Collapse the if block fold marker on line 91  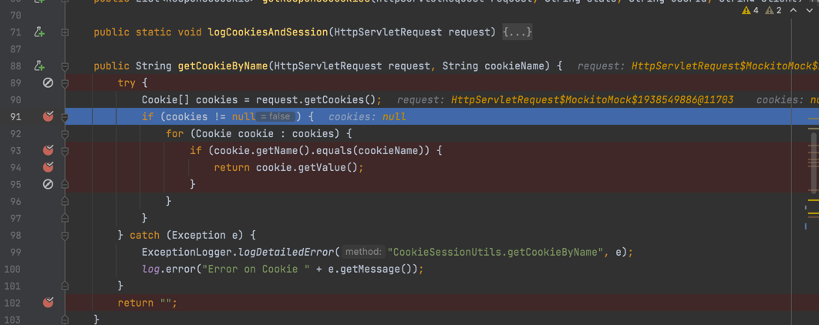click(x=65, y=117)
